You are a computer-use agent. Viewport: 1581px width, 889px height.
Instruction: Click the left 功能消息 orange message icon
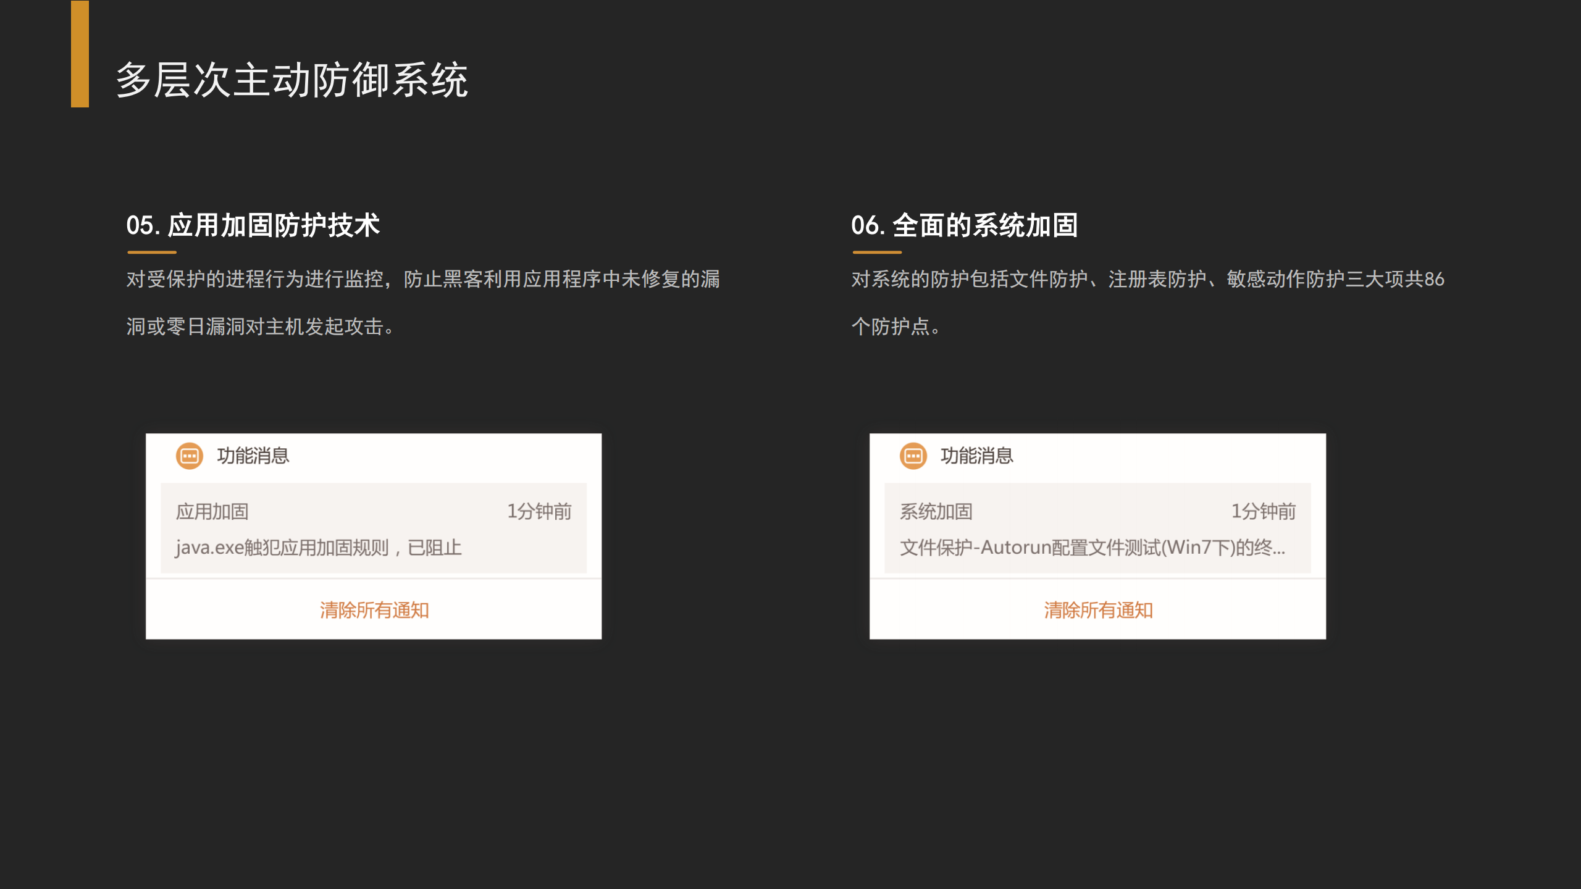(x=190, y=456)
